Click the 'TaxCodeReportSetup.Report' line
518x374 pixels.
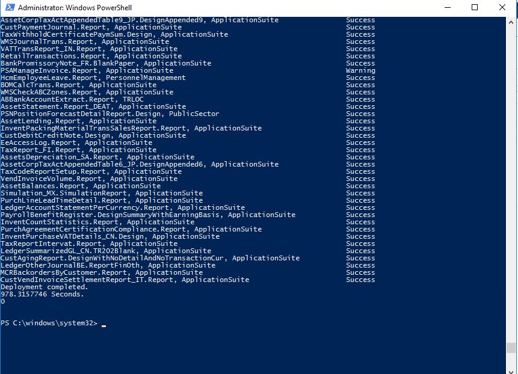coord(91,171)
